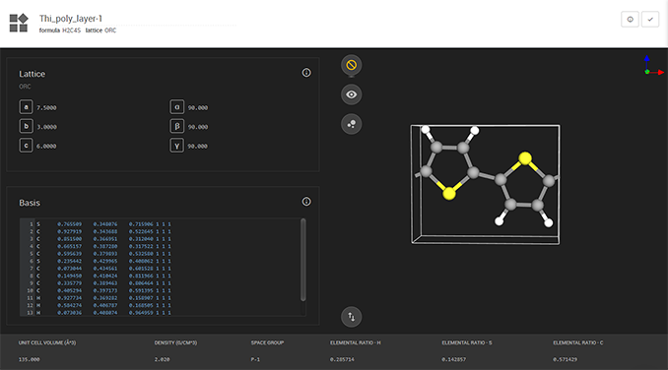Click the atoms/spheres viewer button

tap(352, 124)
